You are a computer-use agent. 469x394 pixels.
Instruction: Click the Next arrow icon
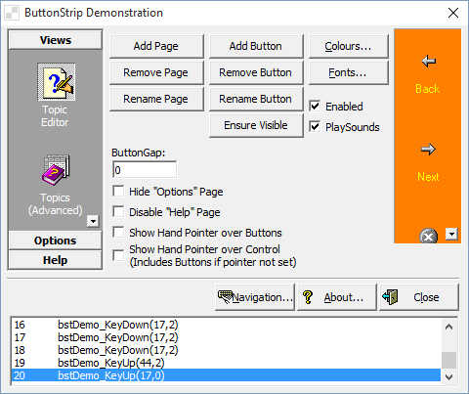coord(428,150)
